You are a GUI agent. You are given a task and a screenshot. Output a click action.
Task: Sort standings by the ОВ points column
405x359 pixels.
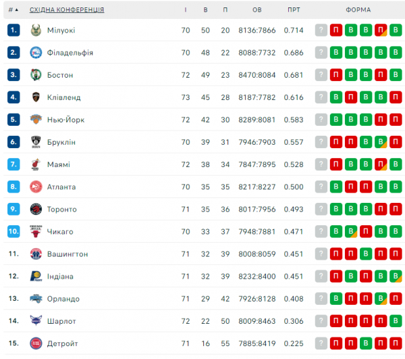(256, 10)
